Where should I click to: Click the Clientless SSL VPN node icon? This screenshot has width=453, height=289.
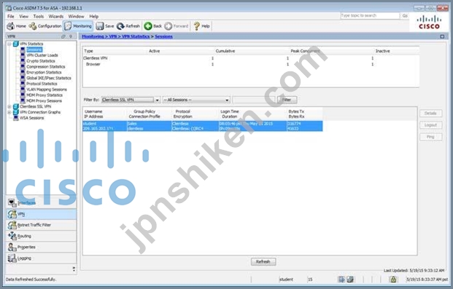pyautogui.click(x=16, y=106)
